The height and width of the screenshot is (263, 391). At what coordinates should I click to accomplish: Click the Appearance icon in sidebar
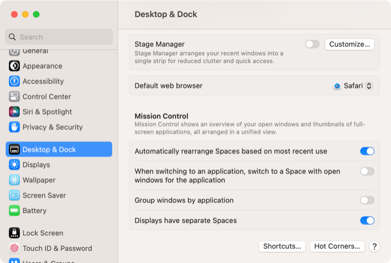coord(14,66)
